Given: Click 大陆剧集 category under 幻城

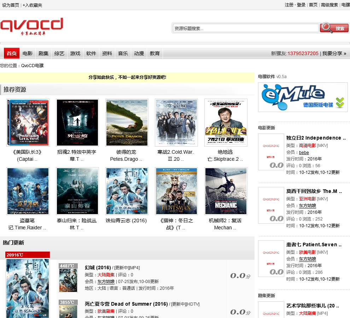Looking at the screenshot, I should point(106,275).
